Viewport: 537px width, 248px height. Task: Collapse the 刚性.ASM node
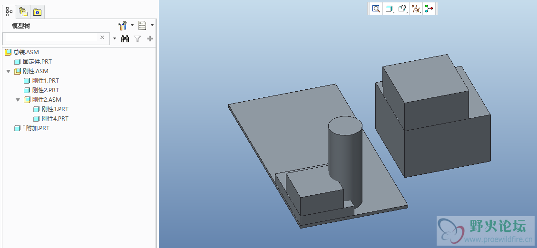9,71
